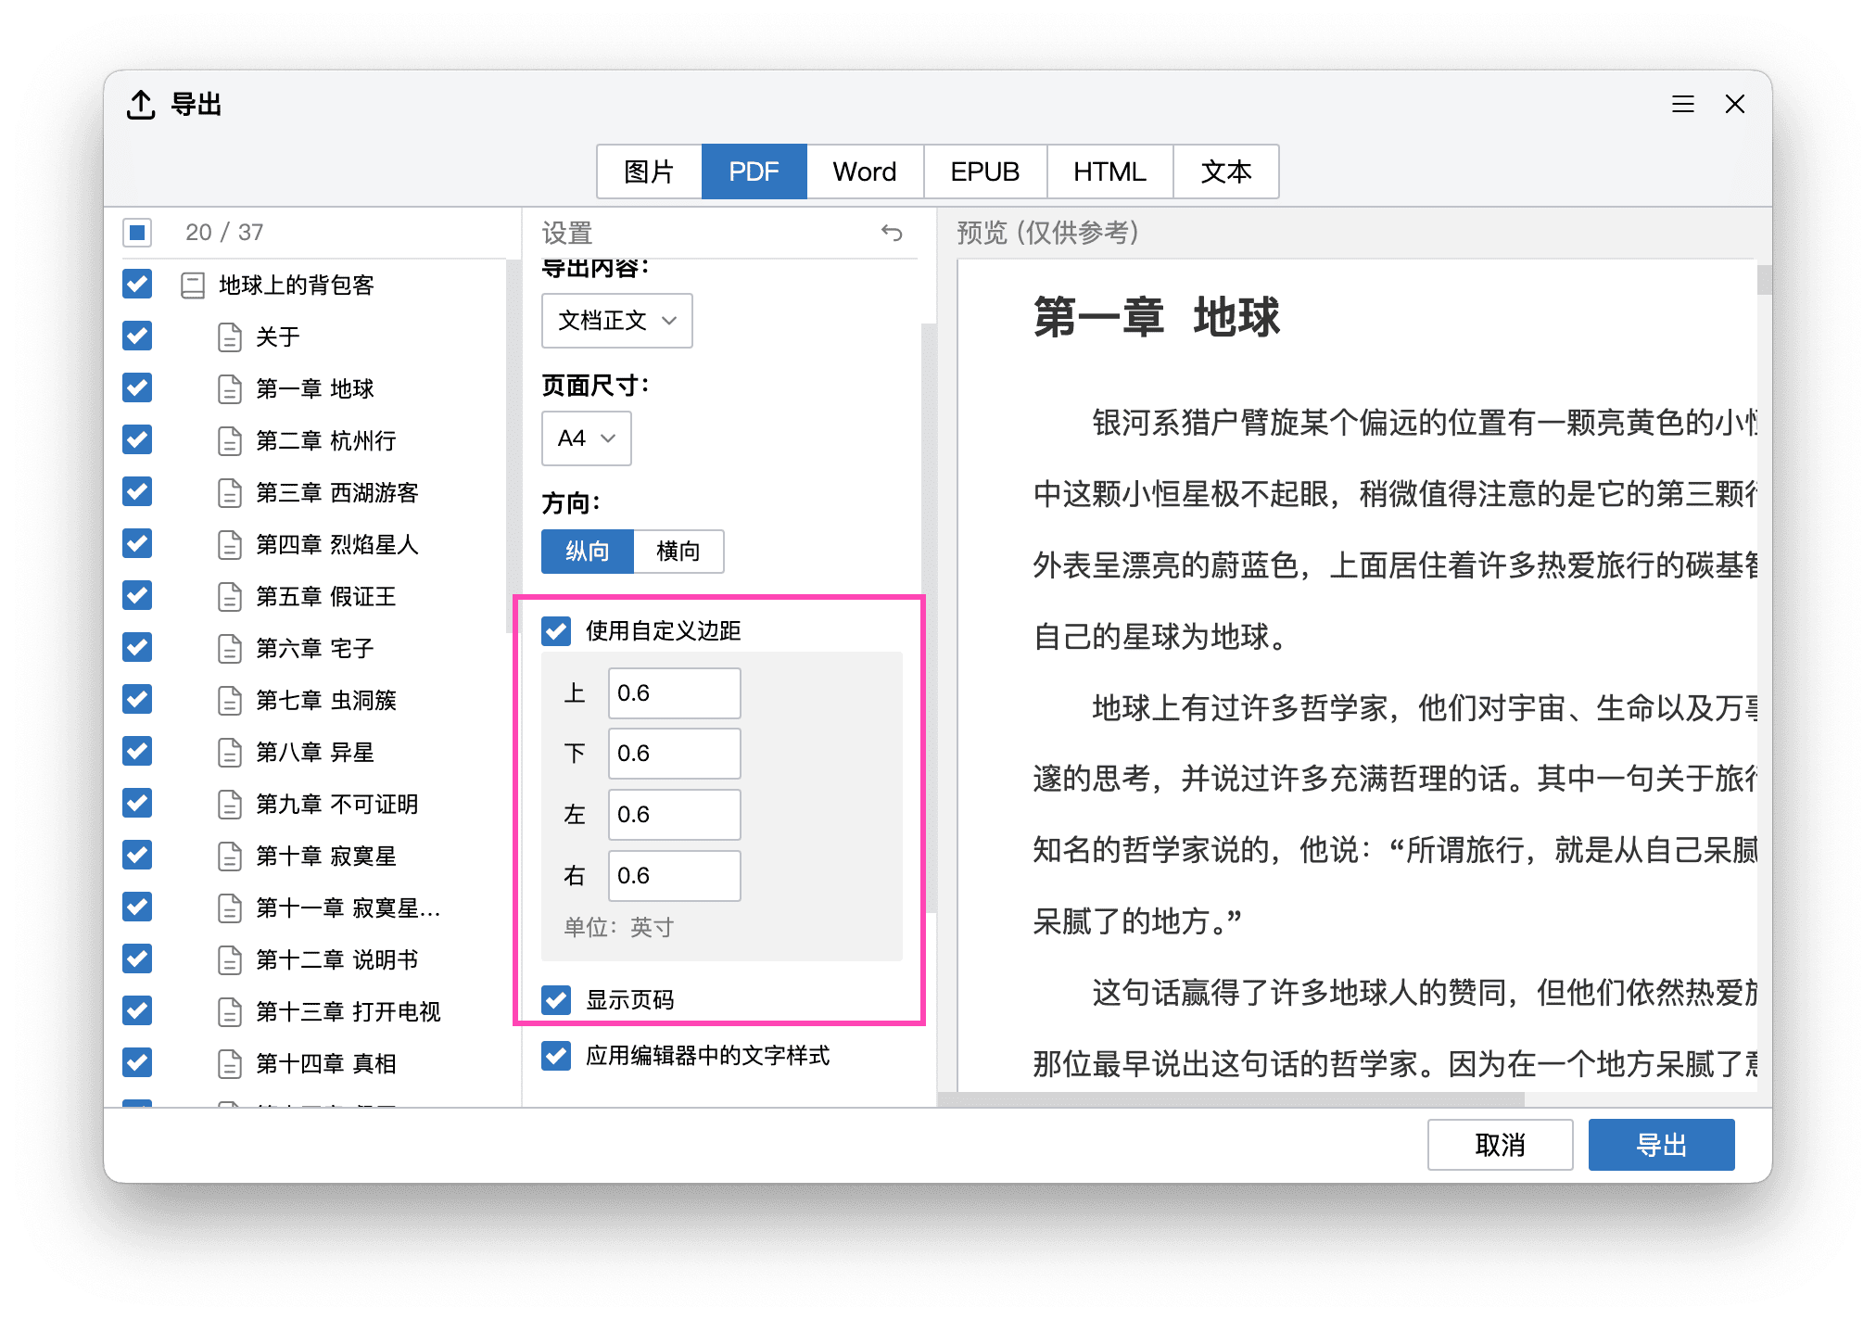Click document icon next to 第九章 不可证明
The height and width of the screenshot is (1320, 1876).
pyautogui.click(x=230, y=804)
